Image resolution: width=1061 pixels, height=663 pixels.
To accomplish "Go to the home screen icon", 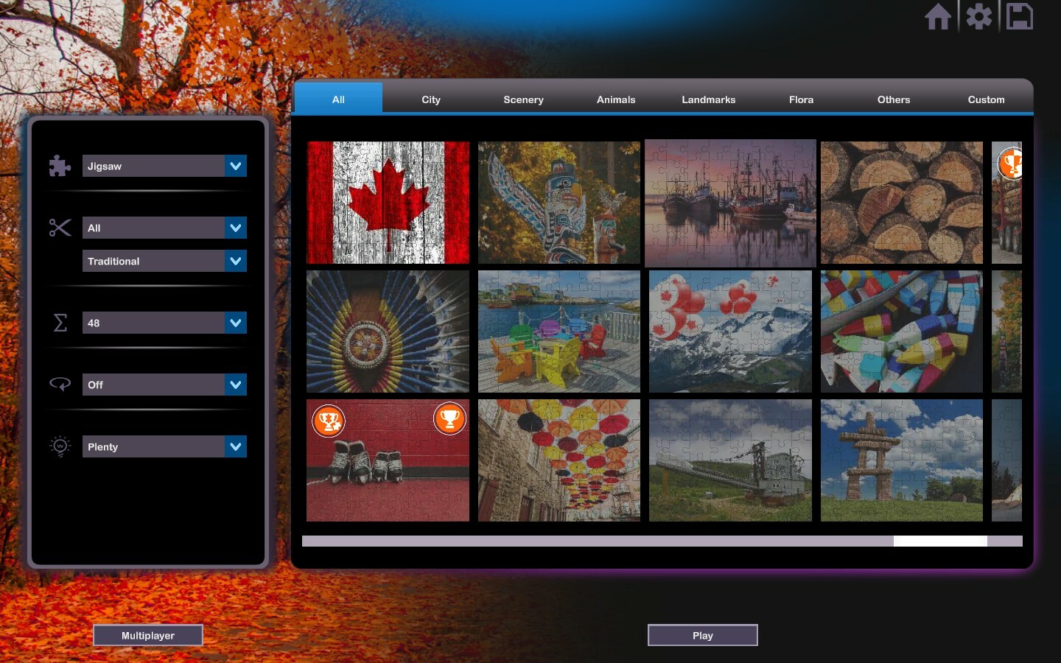I will pyautogui.click(x=938, y=16).
